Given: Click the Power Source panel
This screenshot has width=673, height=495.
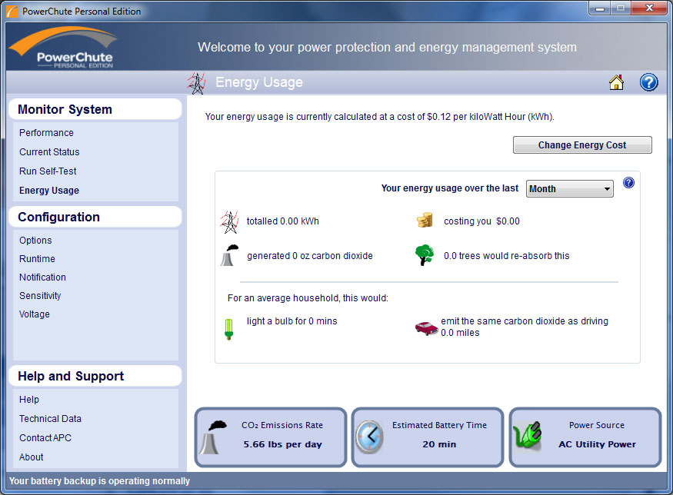Looking at the screenshot, I should [x=585, y=437].
